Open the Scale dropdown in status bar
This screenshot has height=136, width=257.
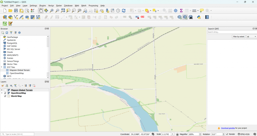tap(173, 134)
